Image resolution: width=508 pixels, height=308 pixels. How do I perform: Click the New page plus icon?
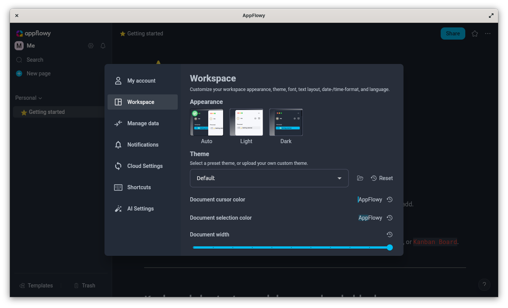click(x=19, y=73)
